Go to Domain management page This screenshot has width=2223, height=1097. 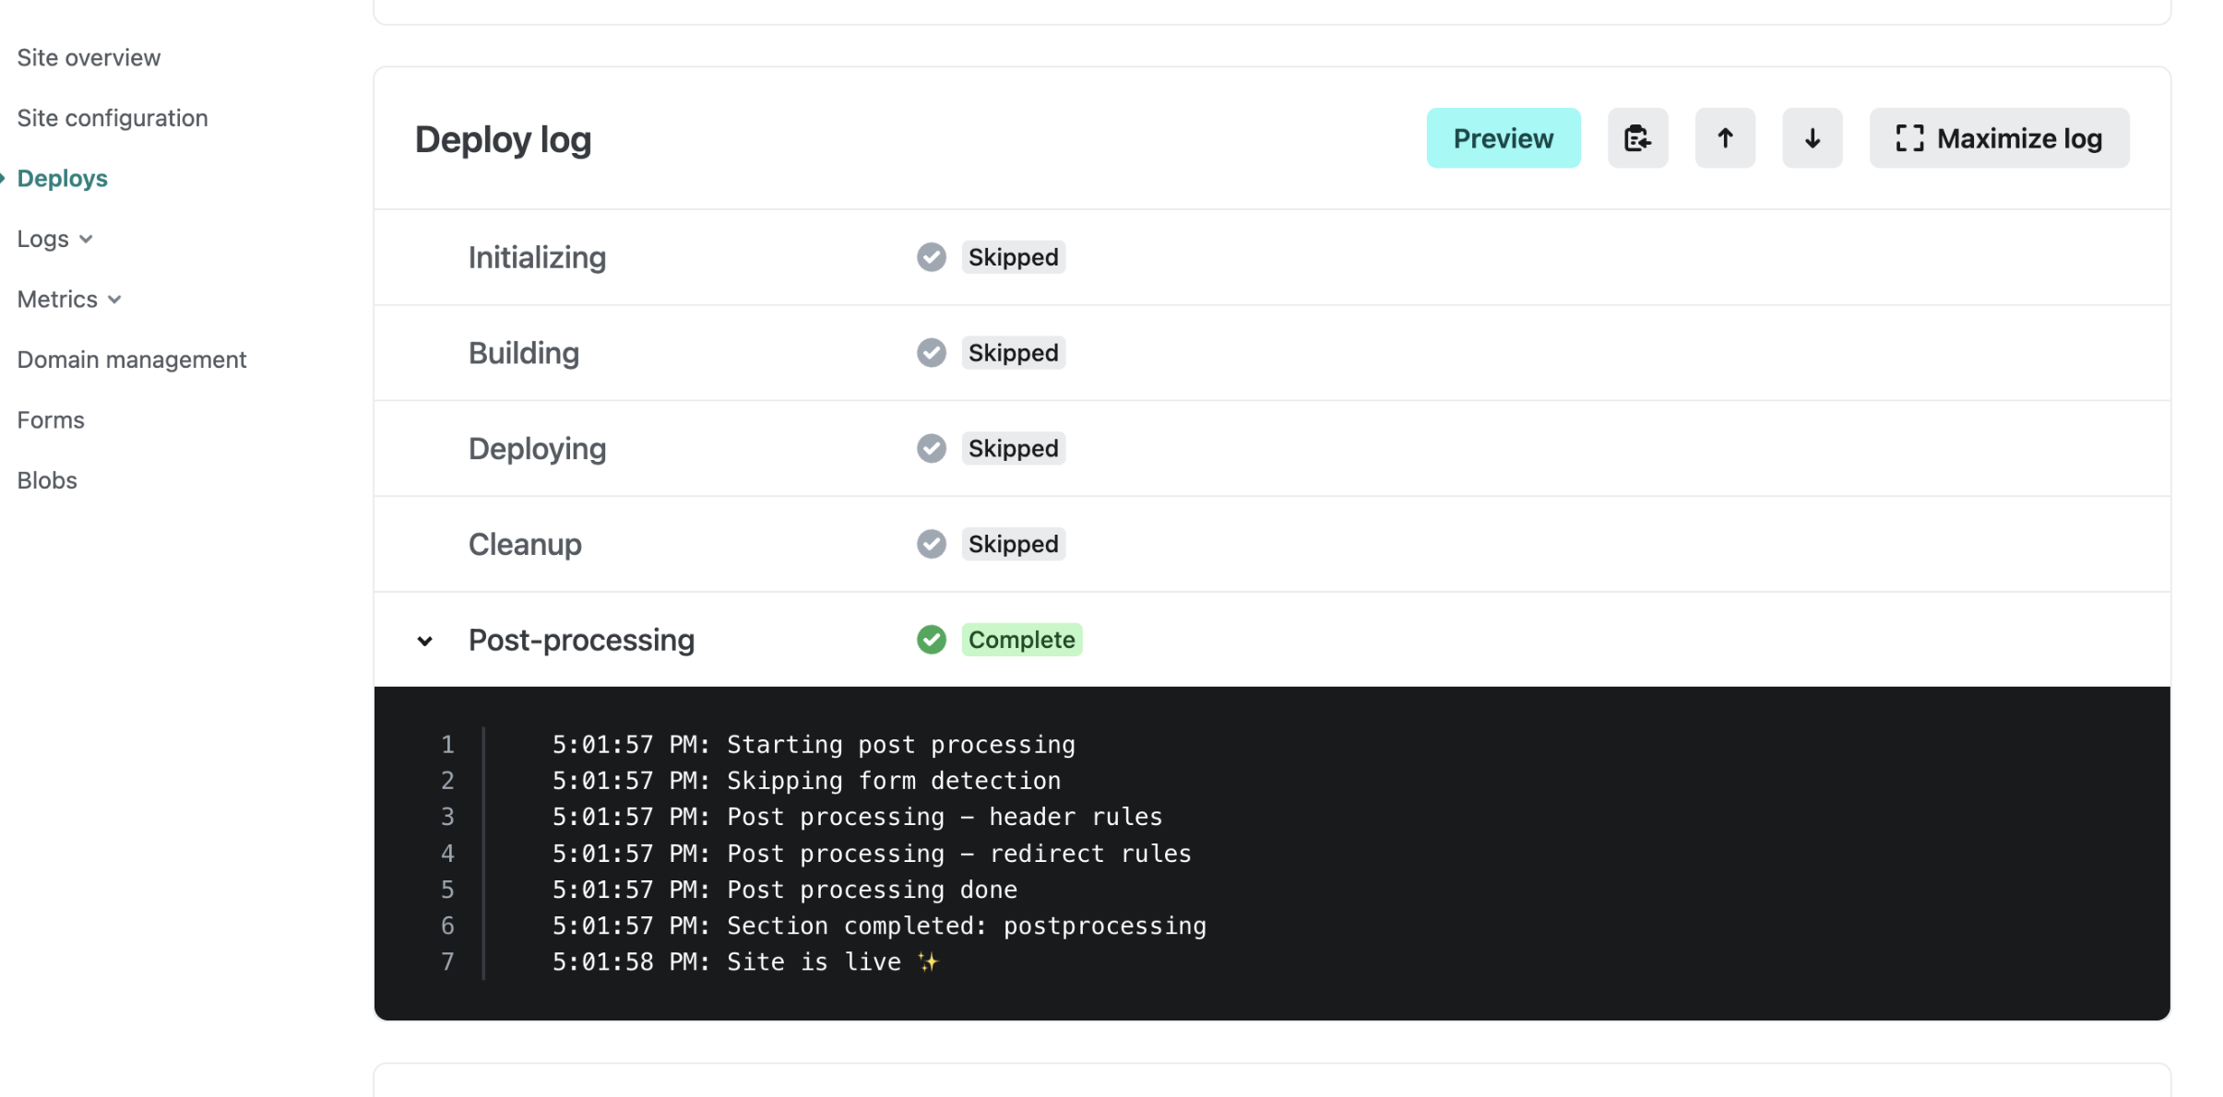[132, 360]
